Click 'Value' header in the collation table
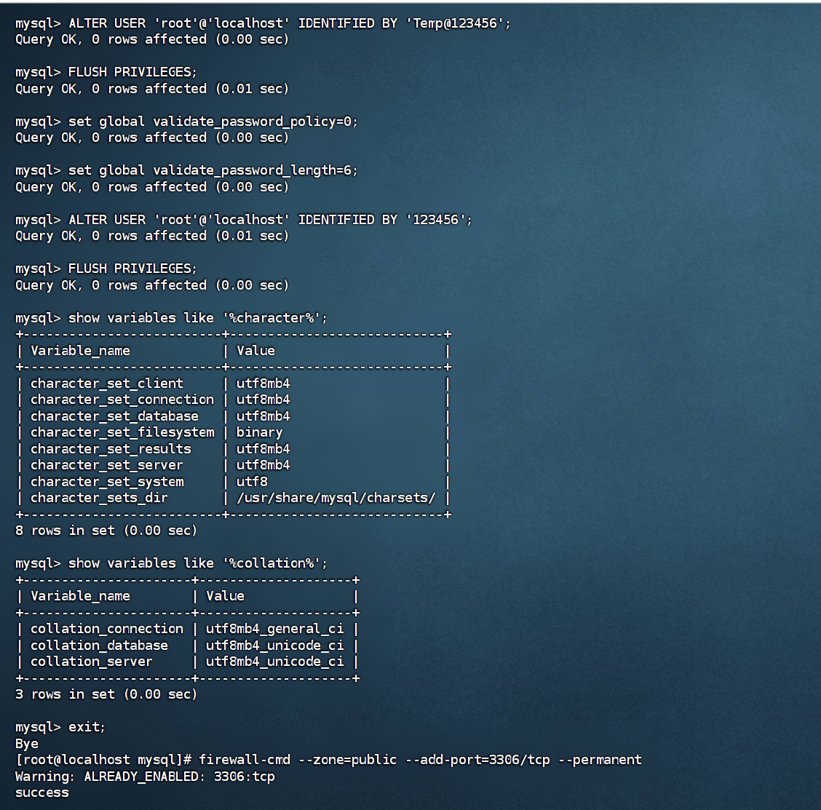Viewport: 821px width, 810px height. point(225,596)
